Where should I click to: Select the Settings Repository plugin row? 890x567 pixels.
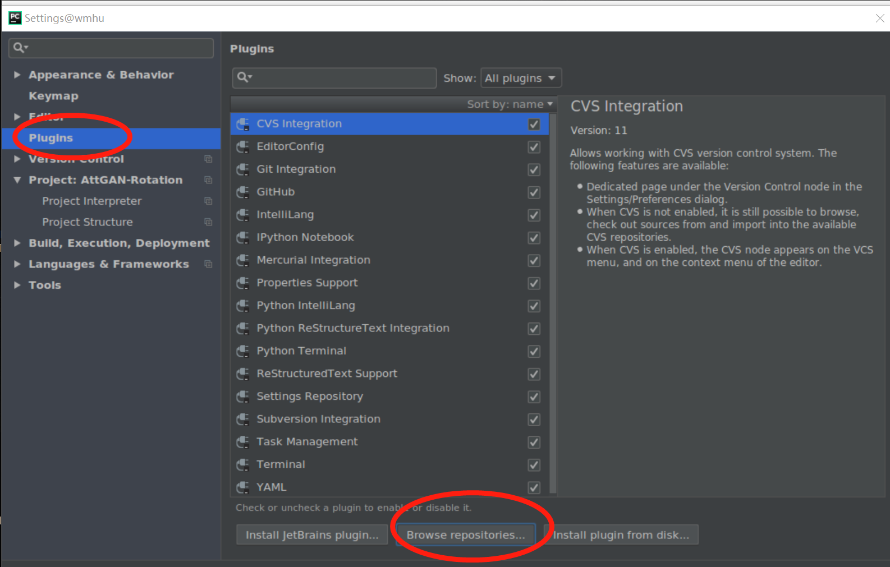pyautogui.click(x=389, y=397)
